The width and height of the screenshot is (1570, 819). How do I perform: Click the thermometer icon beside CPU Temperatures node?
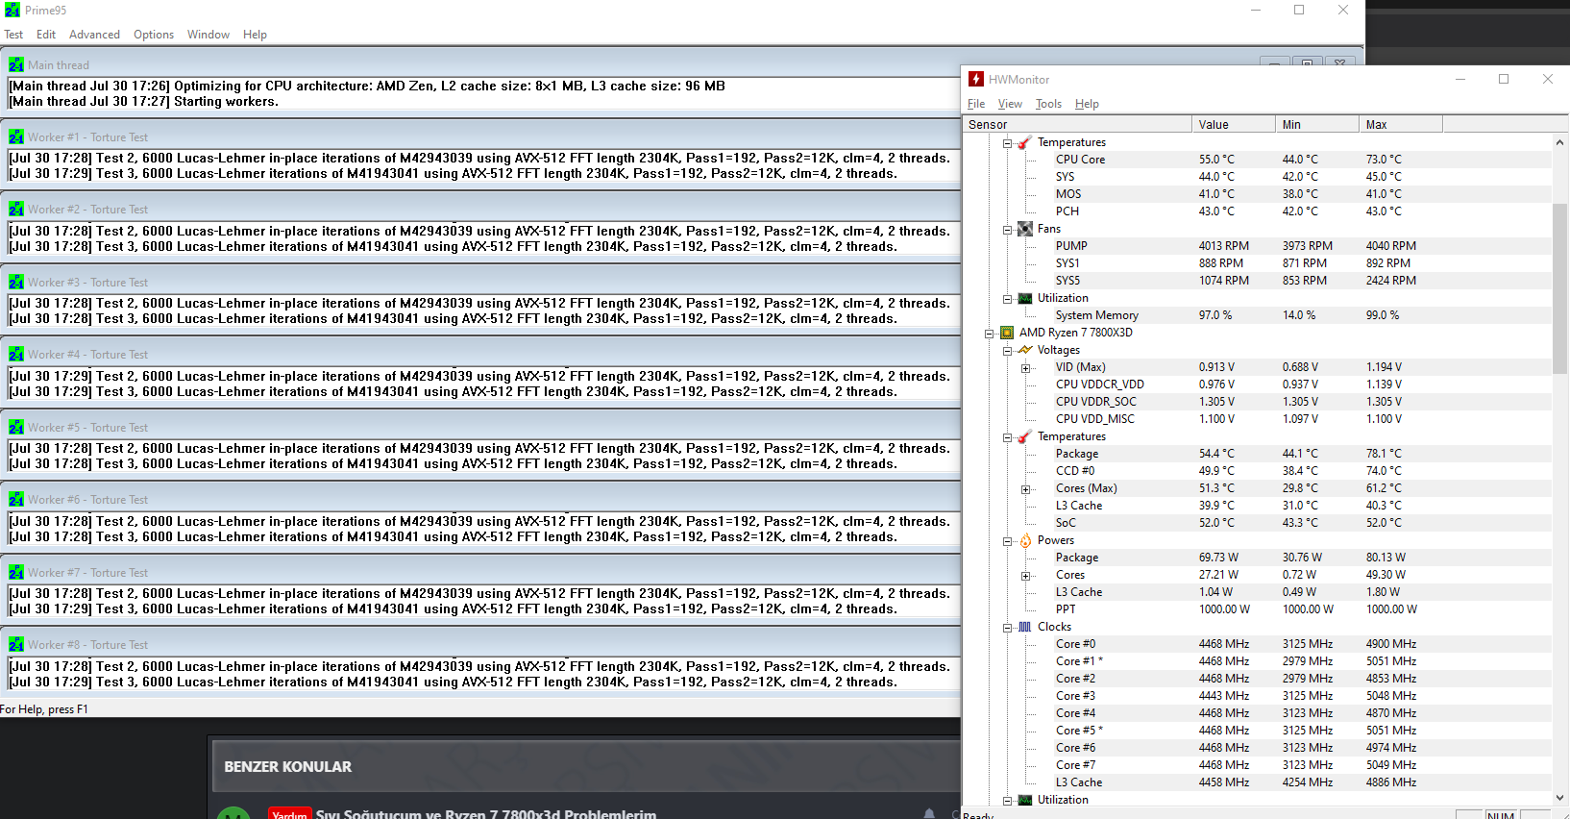pyautogui.click(x=1025, y=436)
